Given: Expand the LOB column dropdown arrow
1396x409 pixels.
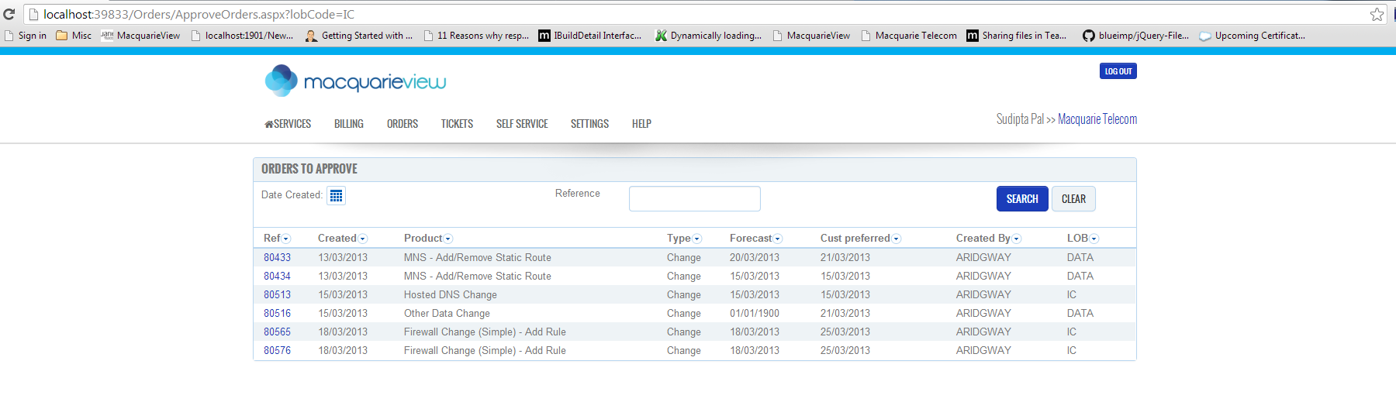Looking at the screenshot, I should (x=1094, y=239).
